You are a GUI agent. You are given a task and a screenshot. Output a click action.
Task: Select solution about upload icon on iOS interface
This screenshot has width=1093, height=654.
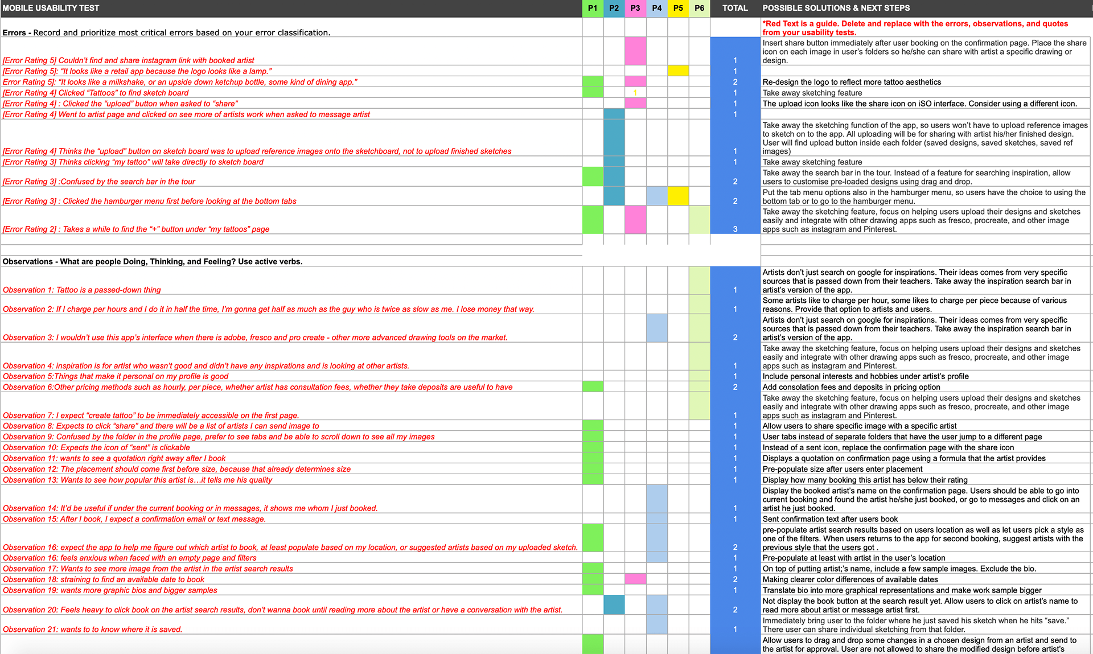click(926, 104)
